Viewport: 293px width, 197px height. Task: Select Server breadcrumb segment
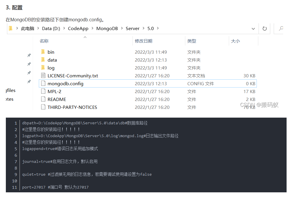coord(132,28)
